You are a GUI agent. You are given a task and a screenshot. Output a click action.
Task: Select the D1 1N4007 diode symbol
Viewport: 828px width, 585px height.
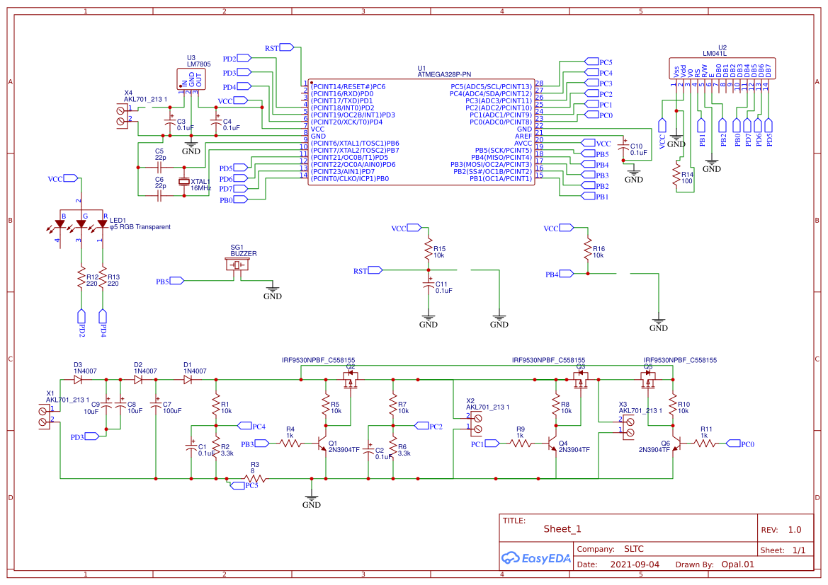click(188, 379)
